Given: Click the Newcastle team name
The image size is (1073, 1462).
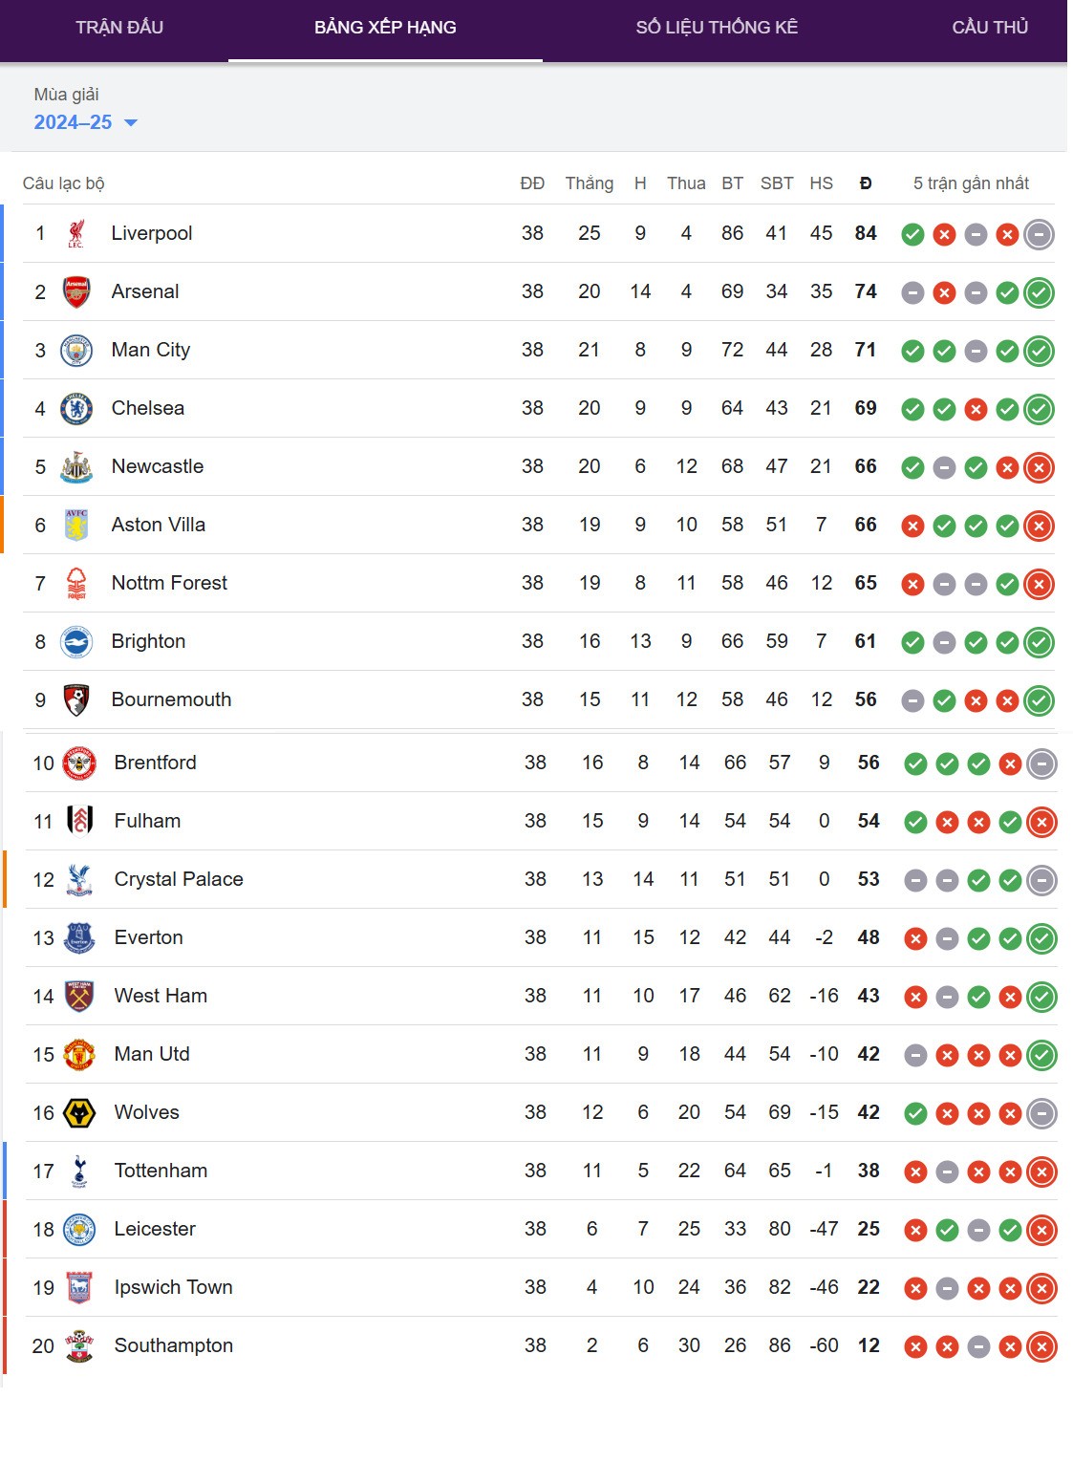Looking at the screenshot, I should (x=158, y=466).
